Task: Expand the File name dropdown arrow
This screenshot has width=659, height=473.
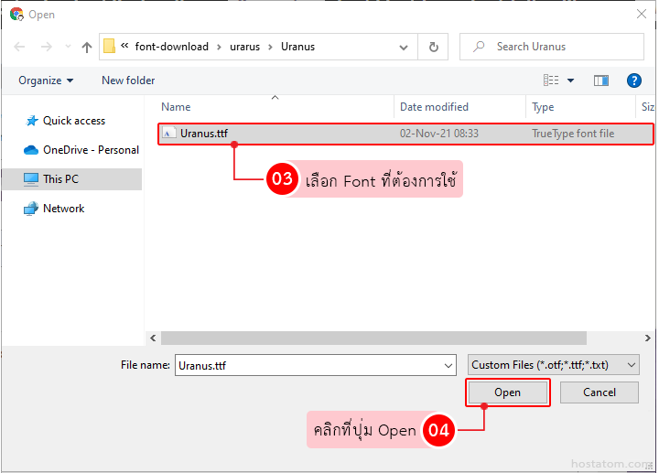Action: 448,365
